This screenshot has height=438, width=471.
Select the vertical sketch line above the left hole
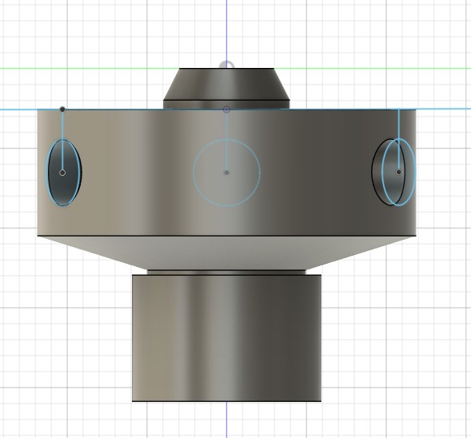[x=62, y=141]
